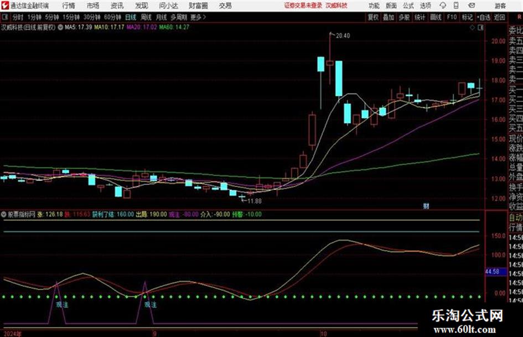The image size is (523, 337).
Task: Click the 11.88 low price label
Action: coord(255,201)
